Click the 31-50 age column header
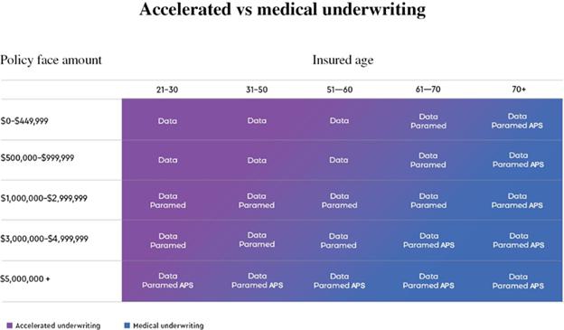The height and width of the screenshot is (330, 564). click(x=257, y=90)
